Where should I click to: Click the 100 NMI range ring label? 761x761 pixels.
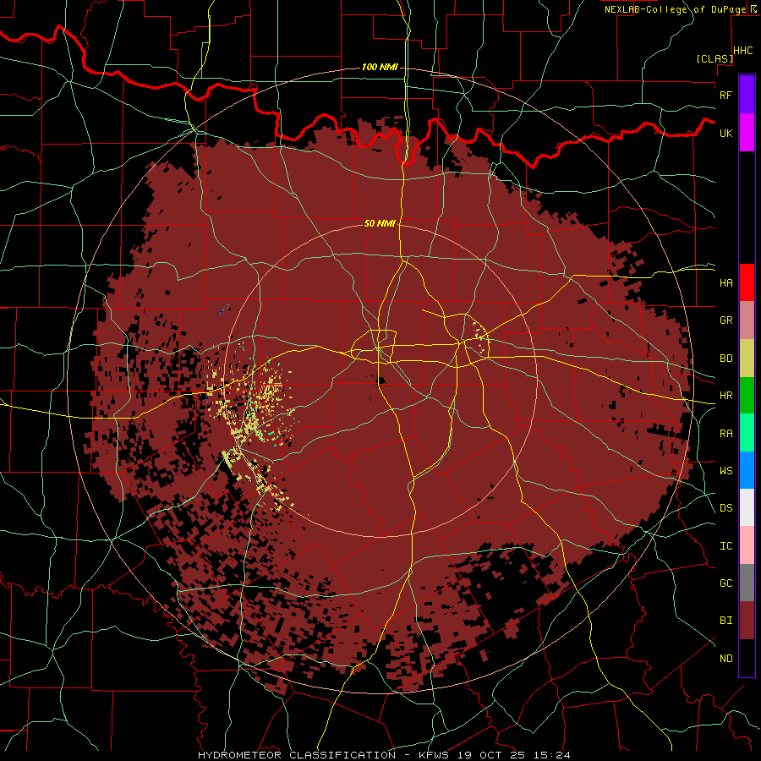click(380, 67)
